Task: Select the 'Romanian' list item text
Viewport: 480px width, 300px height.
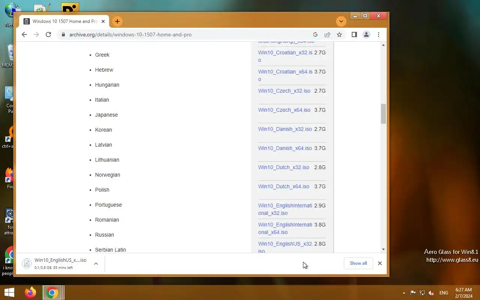Action: click(x=107, y=220)
